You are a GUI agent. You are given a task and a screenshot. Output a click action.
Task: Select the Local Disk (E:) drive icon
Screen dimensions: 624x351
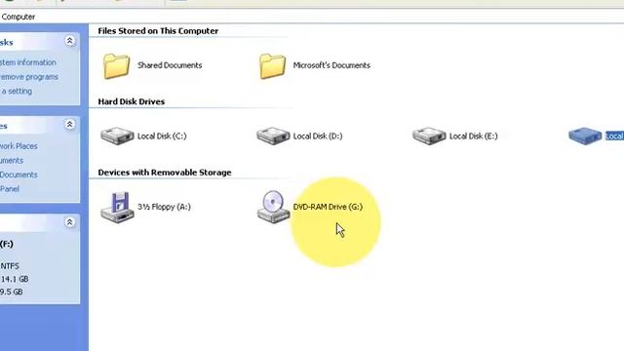point(429,136)
